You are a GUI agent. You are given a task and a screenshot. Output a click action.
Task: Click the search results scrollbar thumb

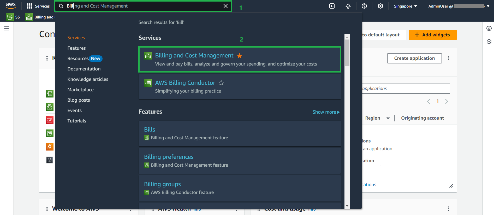click(347, 53)
